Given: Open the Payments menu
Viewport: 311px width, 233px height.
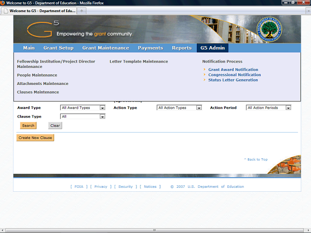Looking at the screenshot, I should [151, 48].
